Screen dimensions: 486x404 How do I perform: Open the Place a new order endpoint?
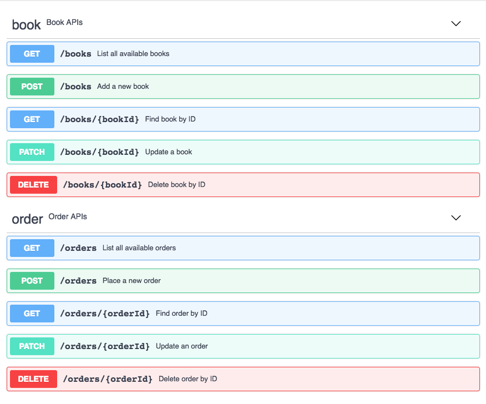point(244,281)
